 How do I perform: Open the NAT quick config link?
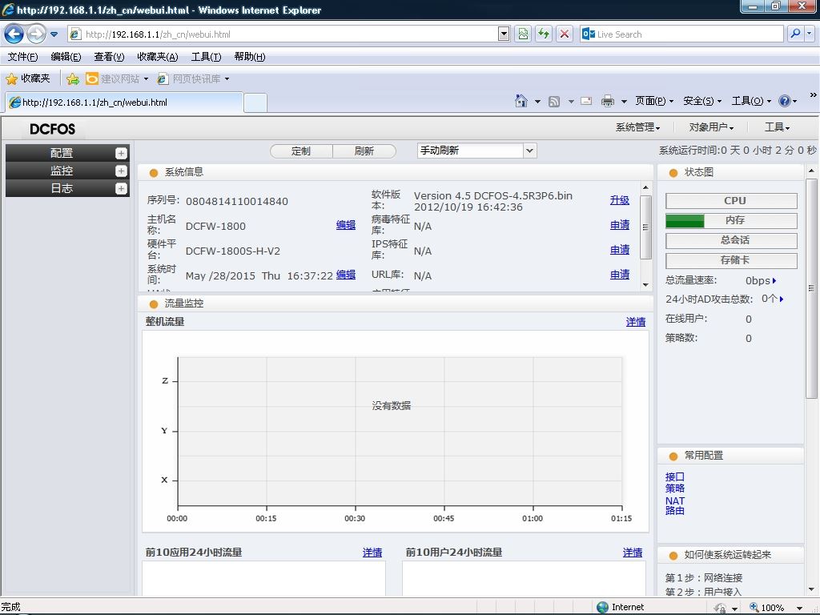click(x=674, y=500)
